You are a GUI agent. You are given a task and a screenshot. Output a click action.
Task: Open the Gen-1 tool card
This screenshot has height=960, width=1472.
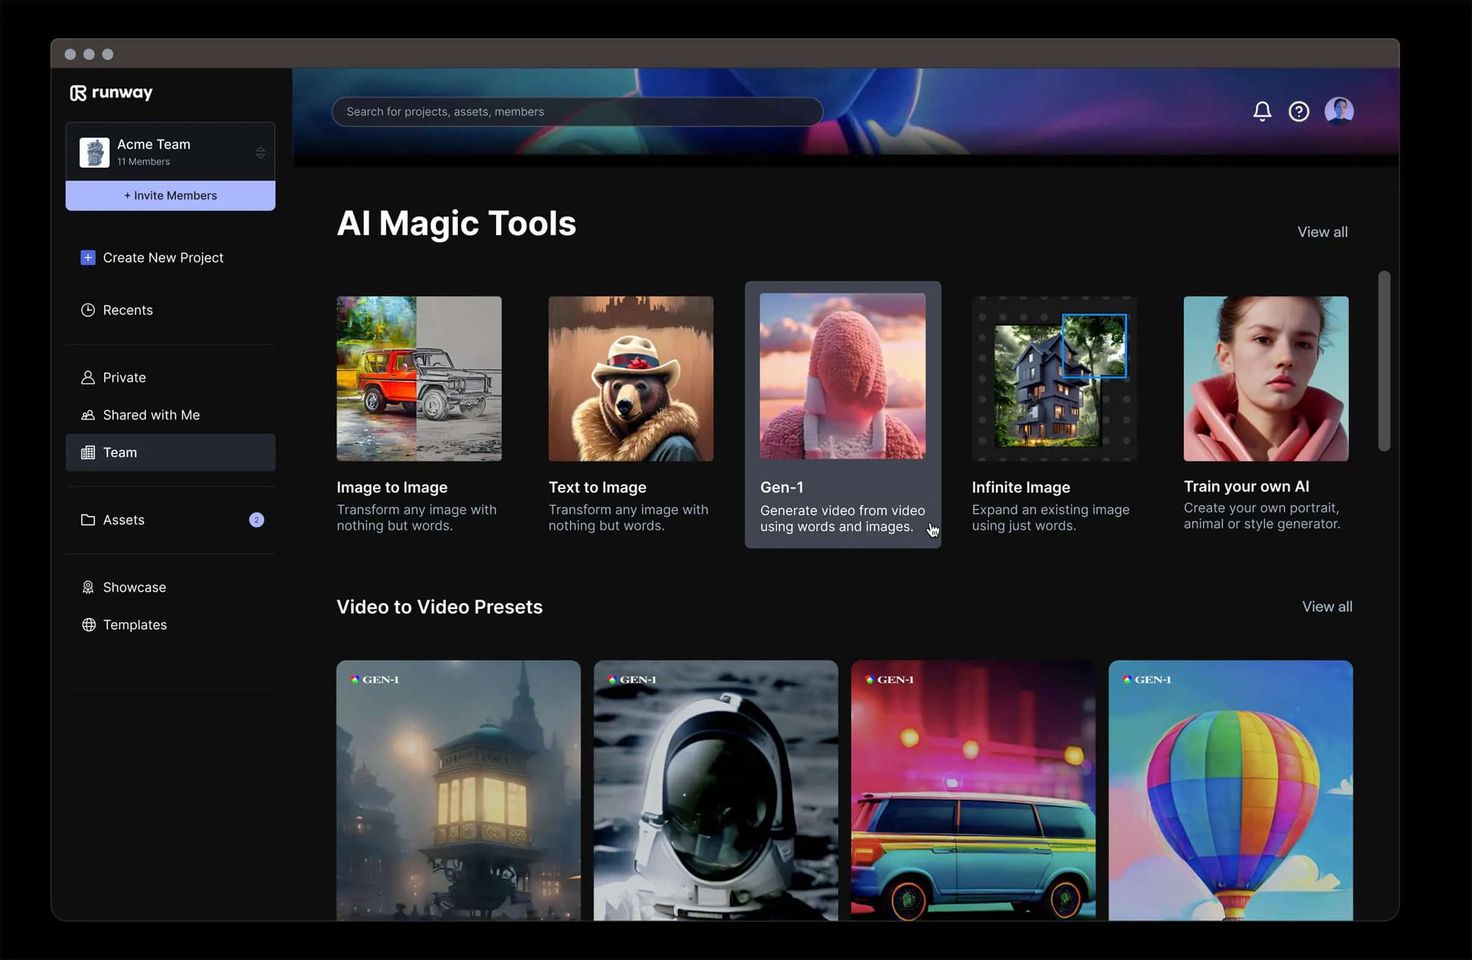[842, 414]
